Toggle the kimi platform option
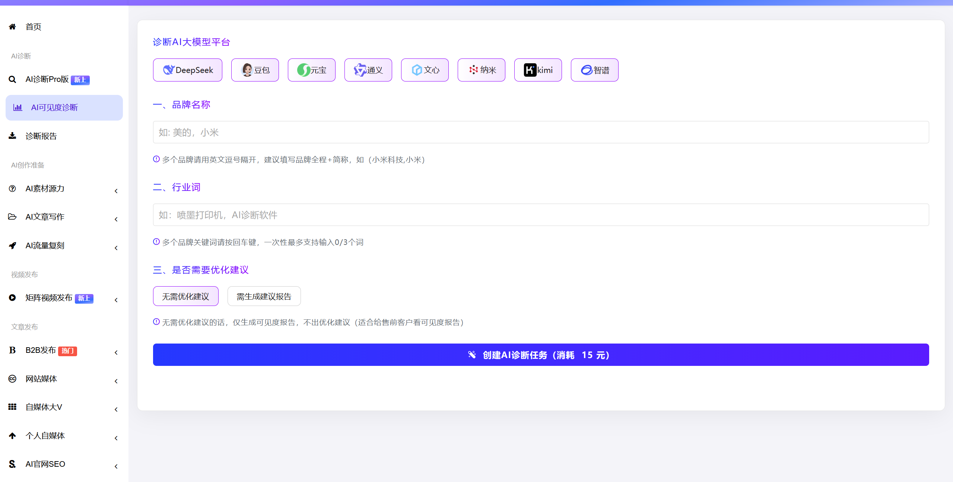 tap(538, 70)
